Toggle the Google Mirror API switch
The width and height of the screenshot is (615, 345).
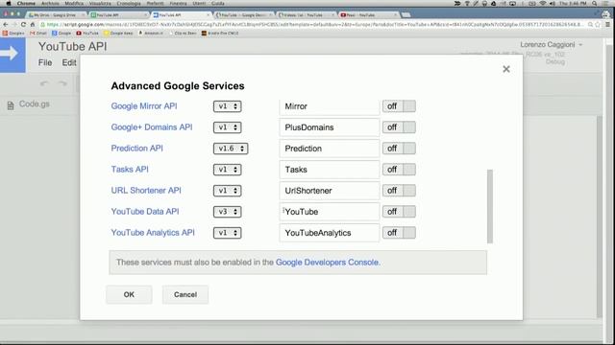pos(399,106)
